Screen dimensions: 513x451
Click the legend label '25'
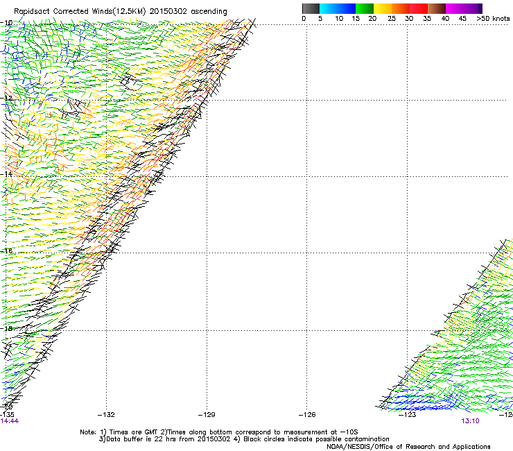(392, 19)
